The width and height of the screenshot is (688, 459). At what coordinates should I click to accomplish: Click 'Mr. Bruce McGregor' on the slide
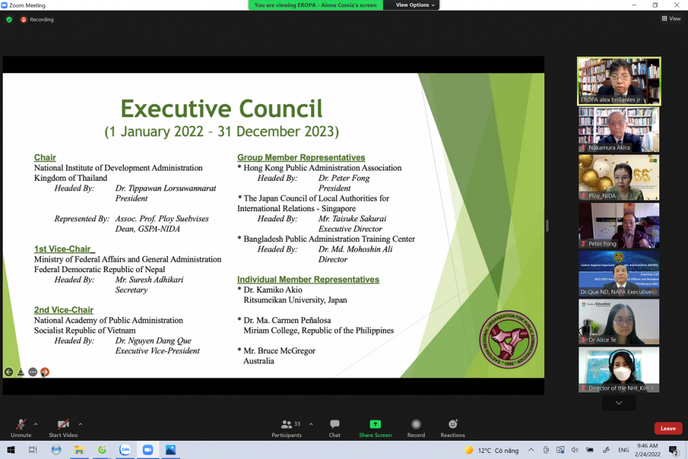click(279, 351)
